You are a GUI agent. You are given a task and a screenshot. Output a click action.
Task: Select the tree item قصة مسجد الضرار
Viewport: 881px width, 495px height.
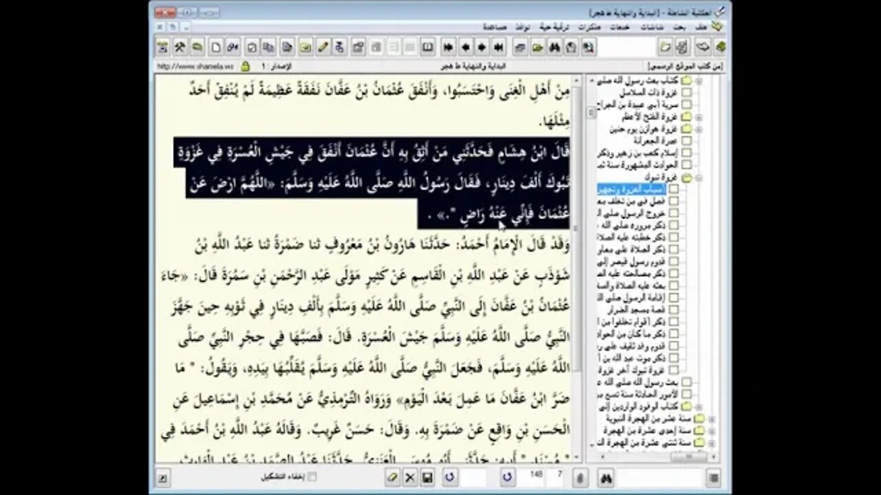point(633,309)
